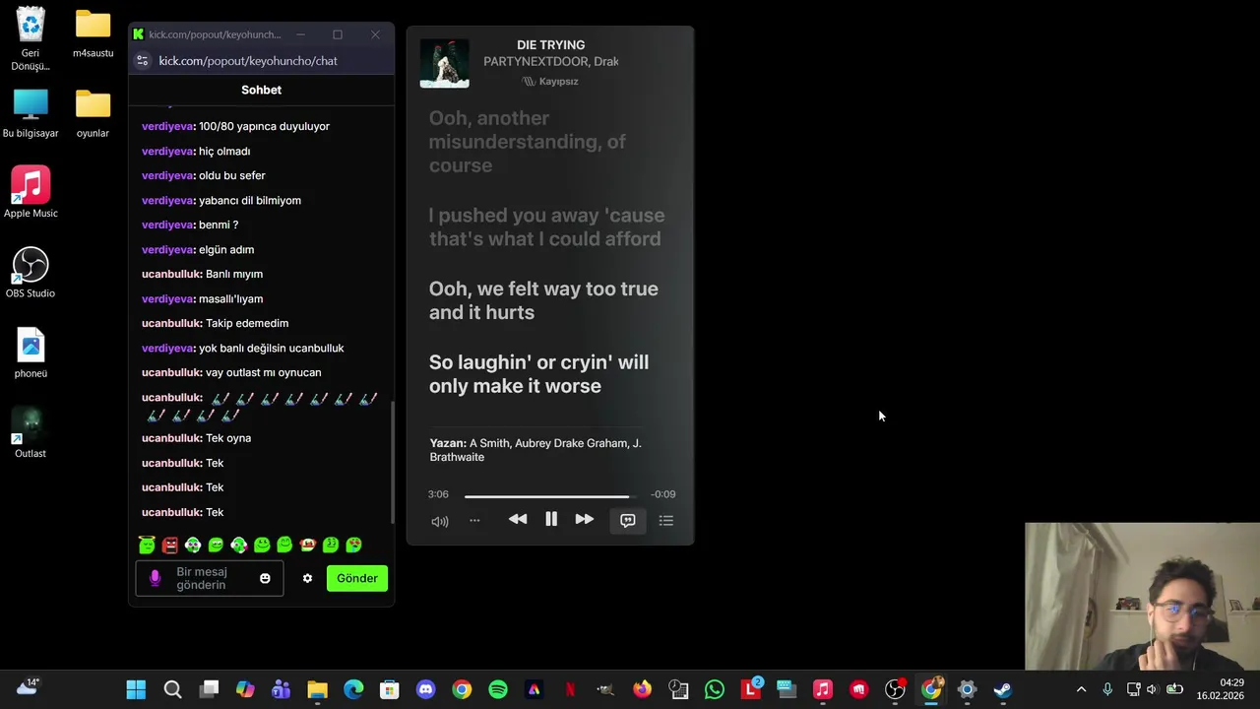Expand hidden system tray icons chevron
The height and width of the screenshot is (709, 1260).
click(x=1081, y=689)
